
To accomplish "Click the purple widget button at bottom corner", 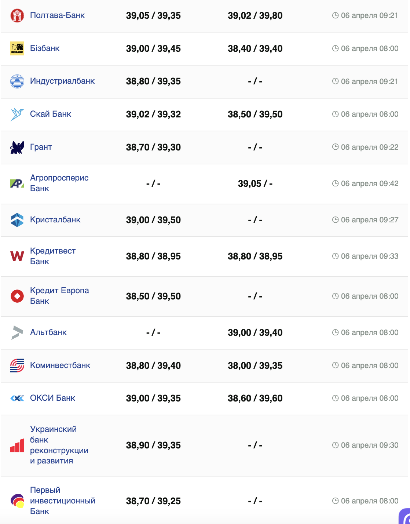I will pos(405,517).
